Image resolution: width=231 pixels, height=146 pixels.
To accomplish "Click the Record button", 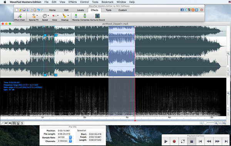I will click(174, 141).
